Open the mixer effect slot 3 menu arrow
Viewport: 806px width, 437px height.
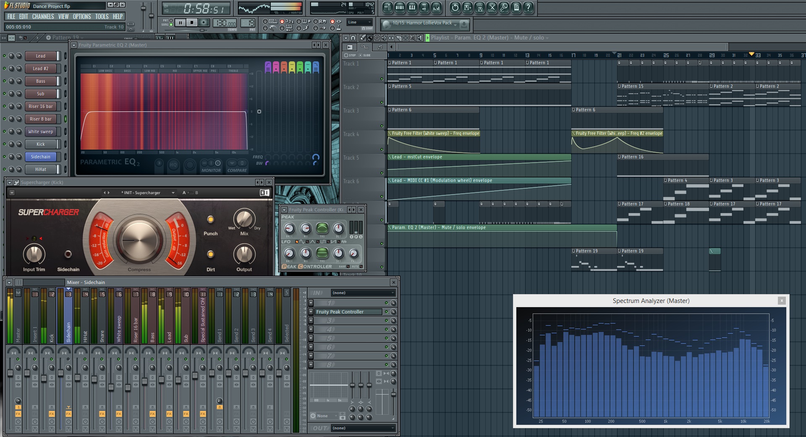(311, 321)
